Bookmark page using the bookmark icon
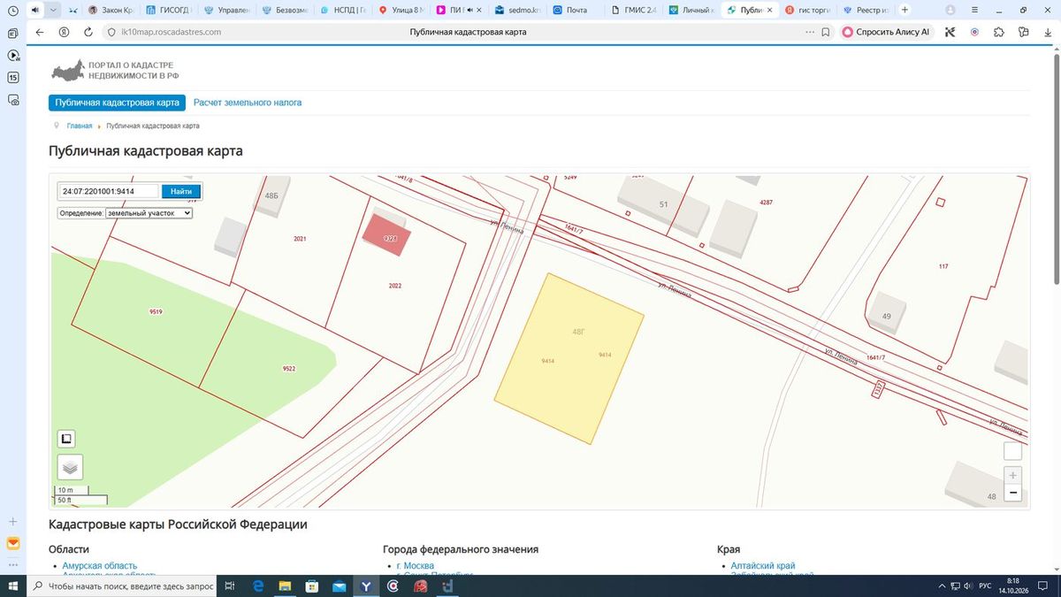Viewport: 1061px width, 597px height. coord(825,32)
